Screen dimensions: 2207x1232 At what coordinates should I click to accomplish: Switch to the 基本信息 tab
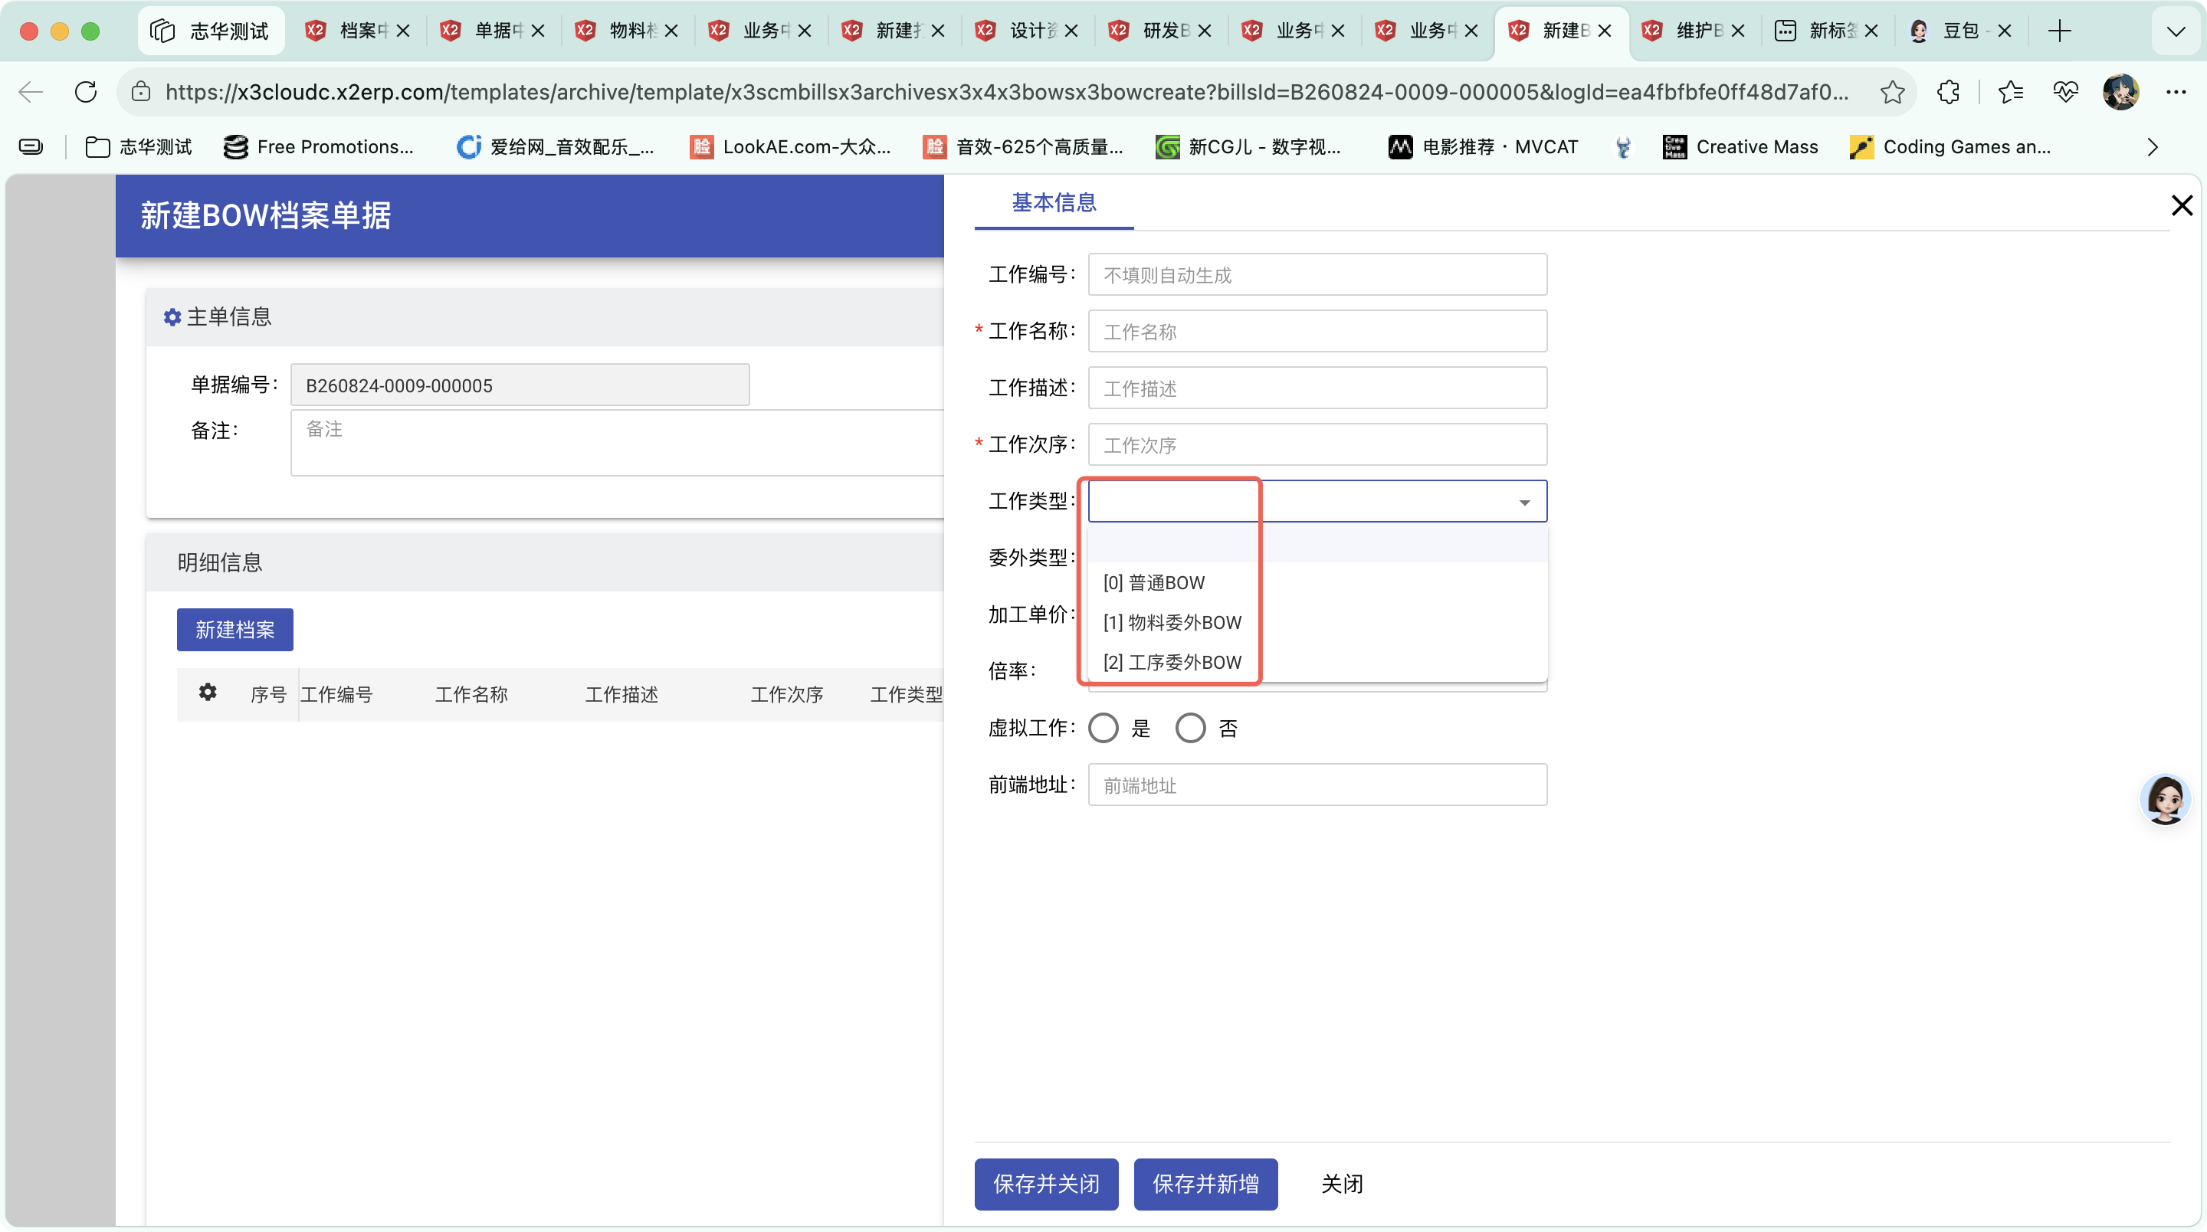coord(1054,203)
